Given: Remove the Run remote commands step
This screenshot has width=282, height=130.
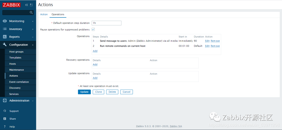Looking at the screenshot, I should point(215,46).
